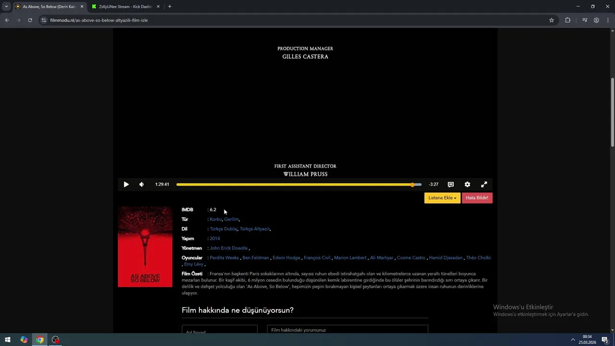Open the Chrome three-dot menu
This screenshot has width=615, height=346.
coord(608,20)
